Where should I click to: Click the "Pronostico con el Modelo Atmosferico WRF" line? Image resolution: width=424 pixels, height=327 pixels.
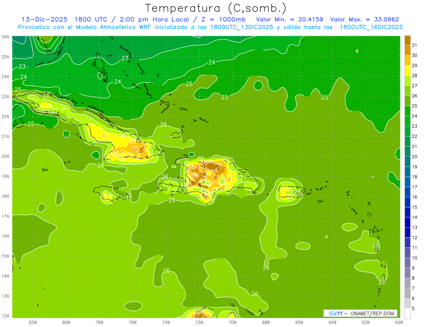[210, 27]
